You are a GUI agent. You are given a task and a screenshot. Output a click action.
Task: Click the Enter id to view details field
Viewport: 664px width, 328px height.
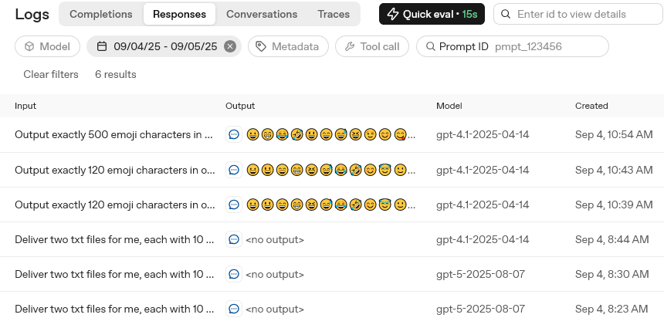(581, 14)
